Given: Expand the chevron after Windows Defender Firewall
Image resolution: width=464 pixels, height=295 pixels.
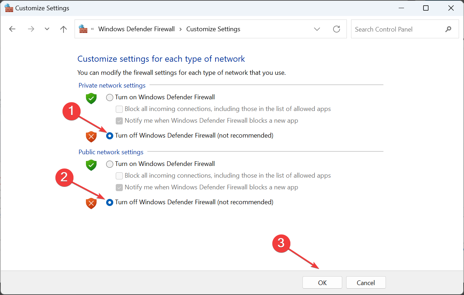Looking at the screenshot, I should click(181, 29).
